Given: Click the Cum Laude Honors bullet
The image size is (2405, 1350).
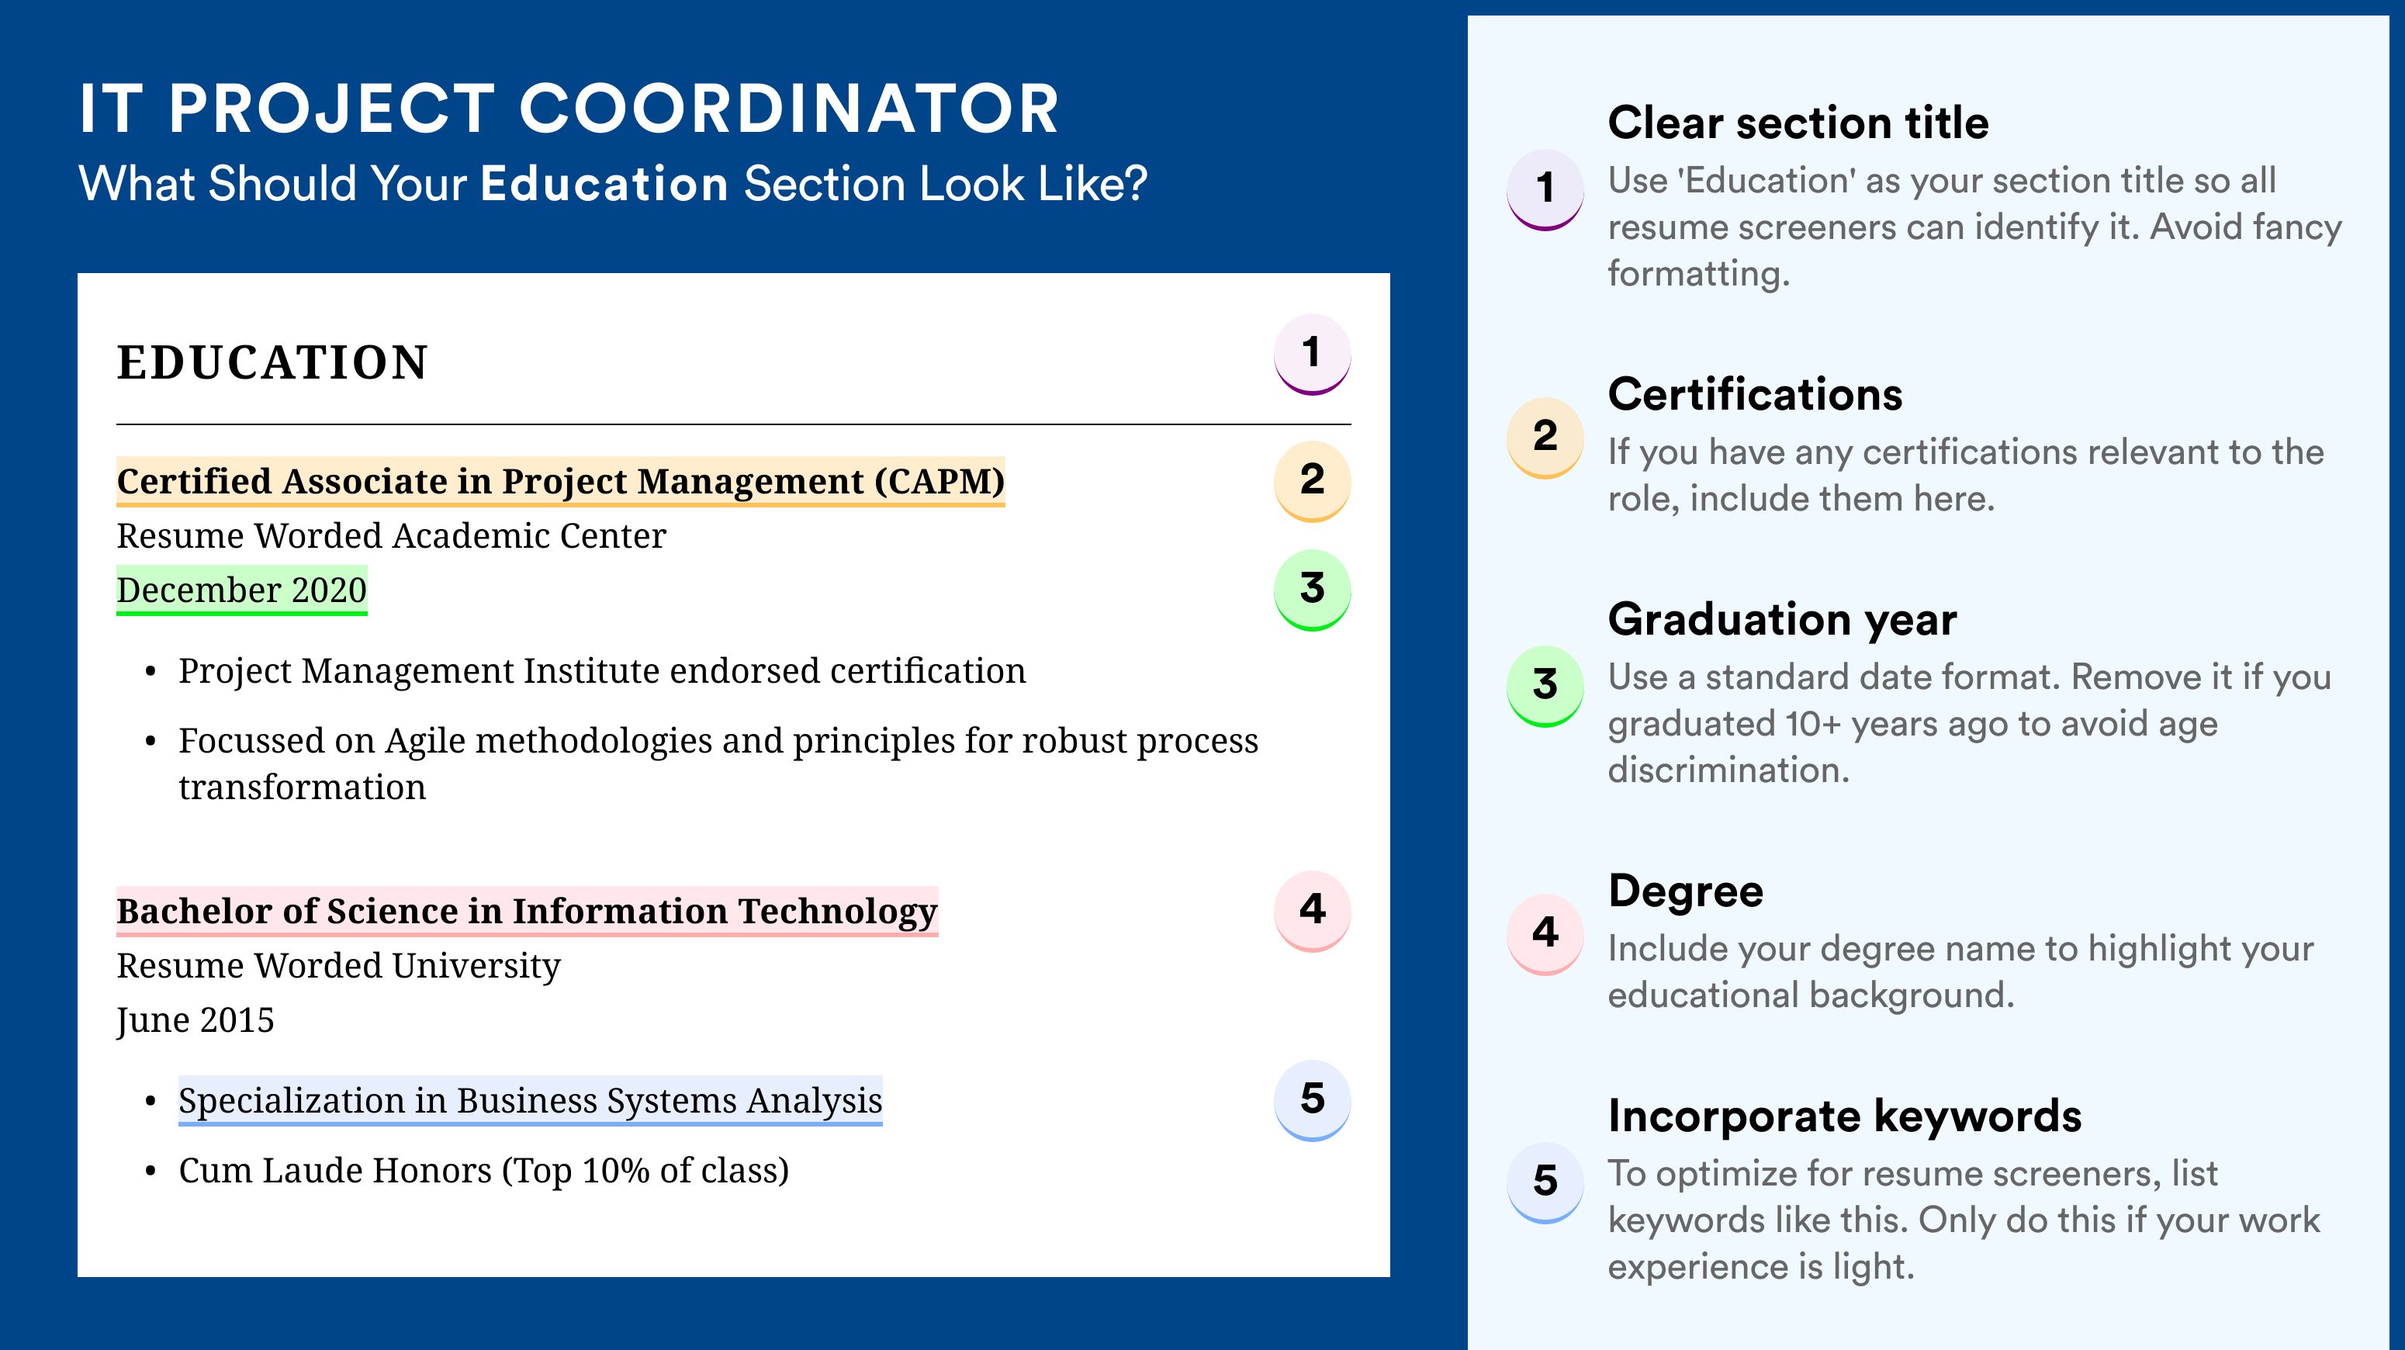Looking at the screenshot, I should (483, 1171).
